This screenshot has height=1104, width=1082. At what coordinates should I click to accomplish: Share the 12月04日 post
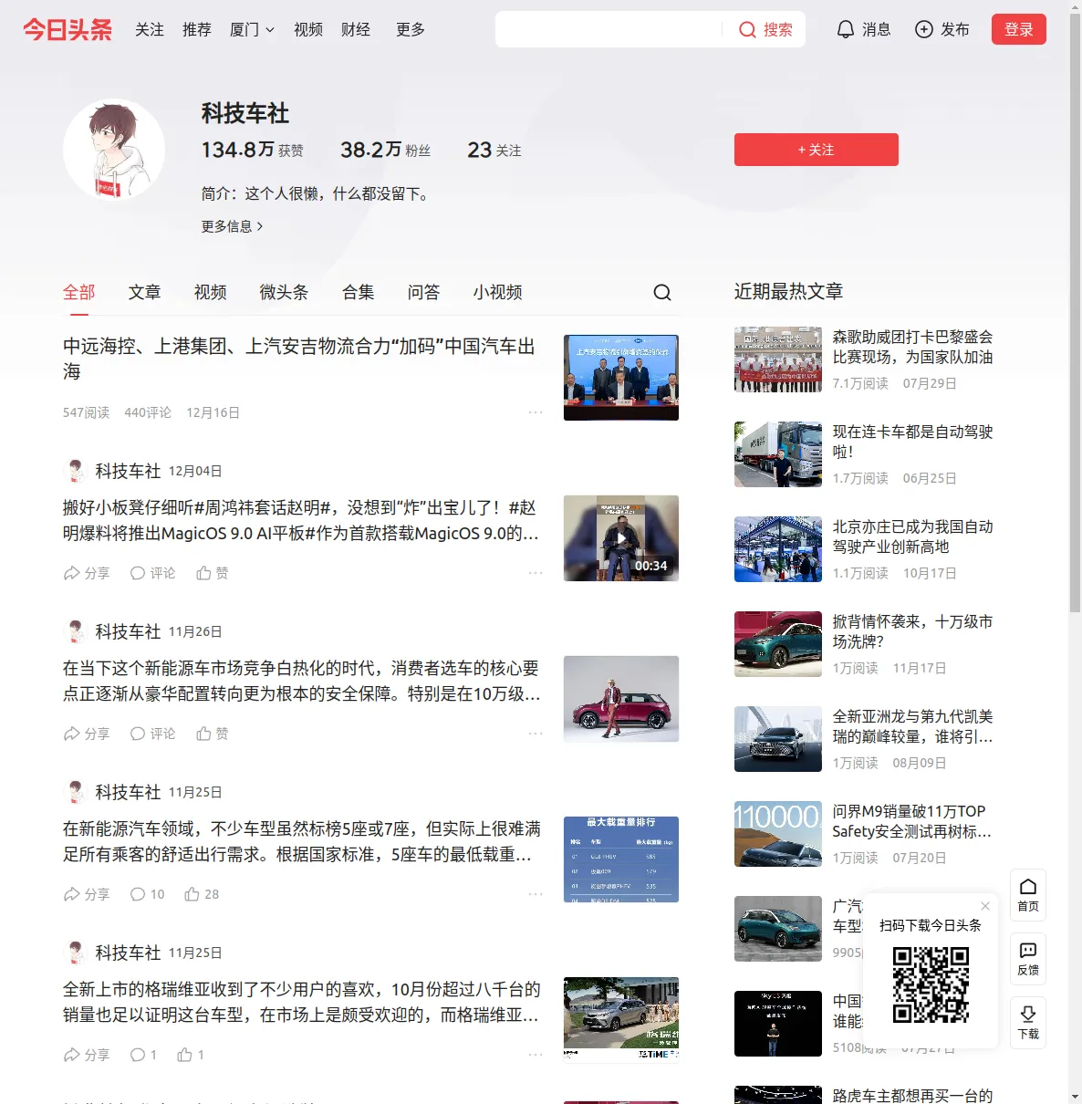(x=87, y=573)
